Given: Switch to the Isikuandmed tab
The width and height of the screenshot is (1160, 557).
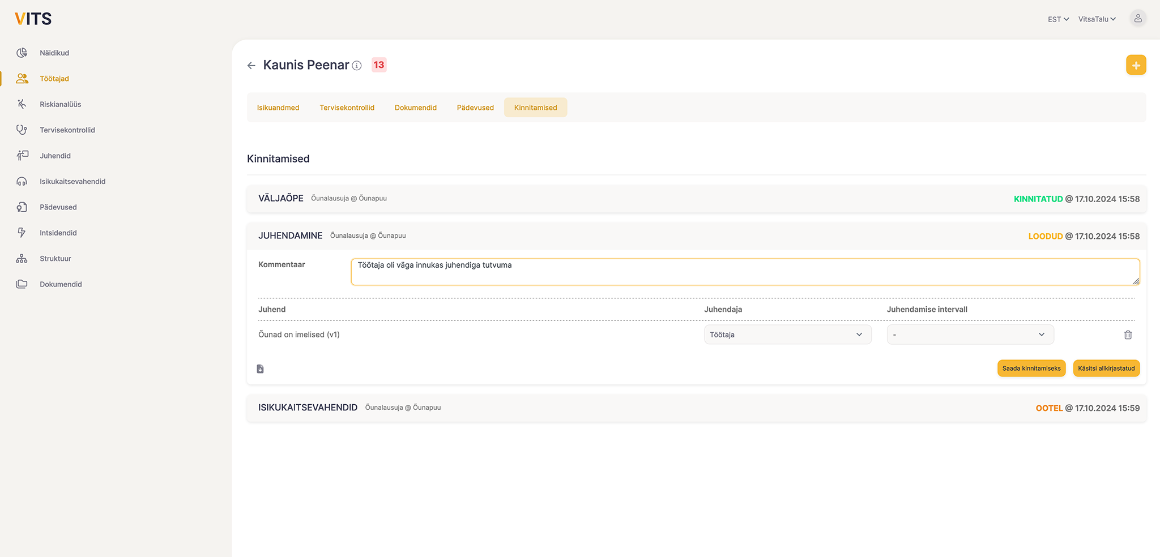Looking at the screenshot, I should click(278, 108).
